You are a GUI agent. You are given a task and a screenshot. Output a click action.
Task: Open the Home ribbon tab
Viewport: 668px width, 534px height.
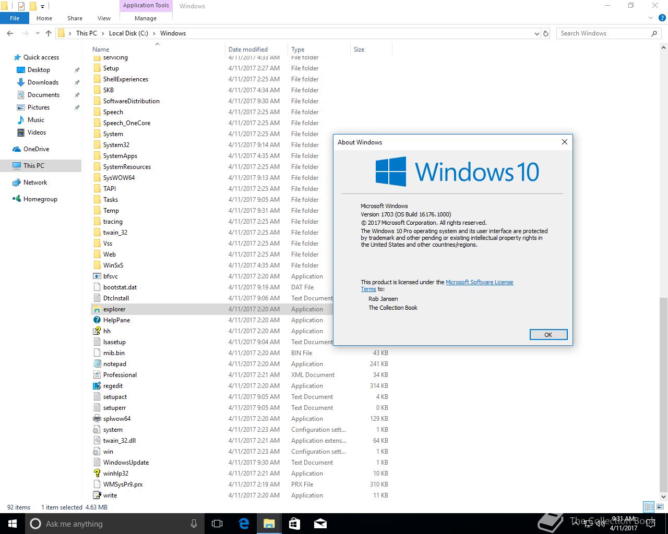[44, 18]
